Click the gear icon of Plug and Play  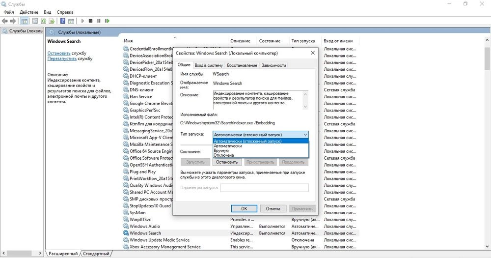[x=126, y=172]
